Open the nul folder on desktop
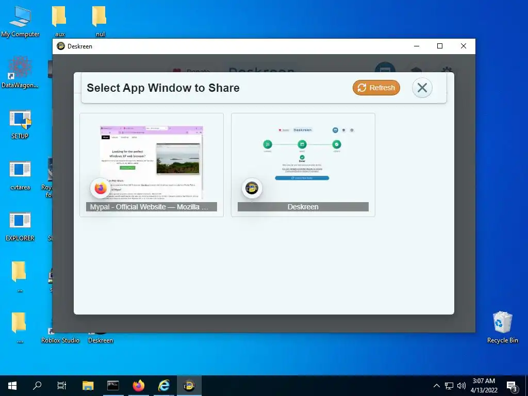 [x=100, y=21]
